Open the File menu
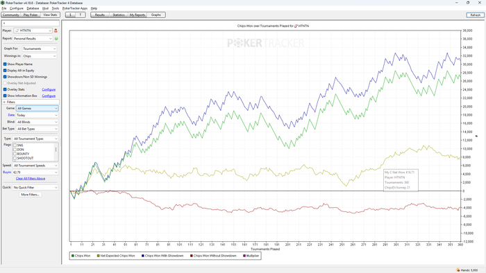Screen dimensions: 486x273 tap(4, 8)
